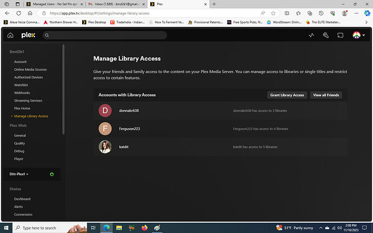Image resolution: width=373 pixels, height=233 pixels.
Task: Select Ferguson223 avatar
Action: pyautogui.click(x=105, y=129)
